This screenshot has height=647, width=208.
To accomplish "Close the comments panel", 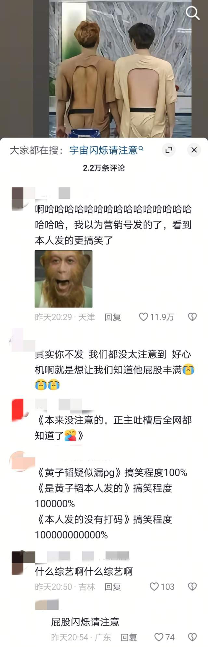I will click(194, 150).
